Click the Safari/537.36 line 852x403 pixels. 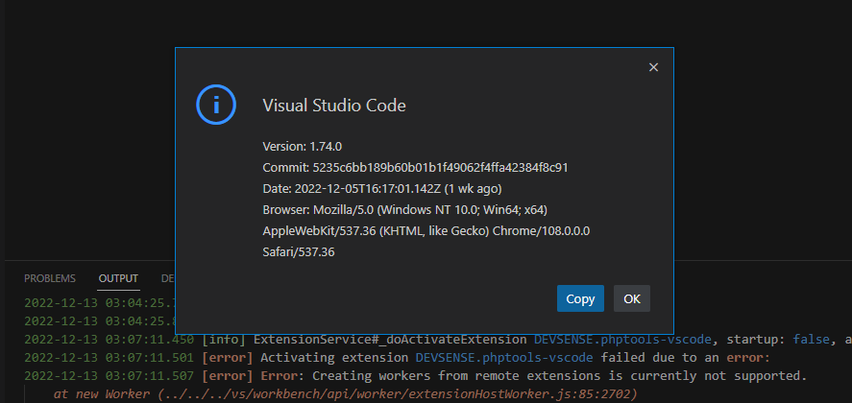point(298,252)
